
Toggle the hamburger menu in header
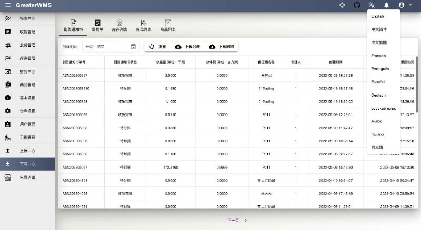[7, 5]
